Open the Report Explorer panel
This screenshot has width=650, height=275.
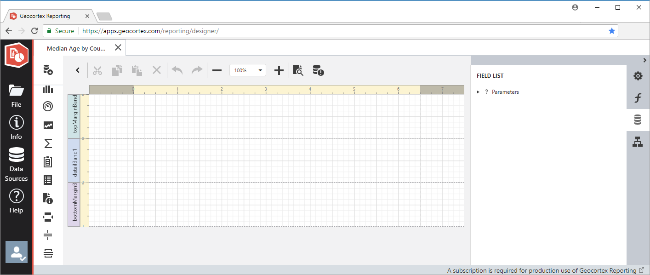638,142
